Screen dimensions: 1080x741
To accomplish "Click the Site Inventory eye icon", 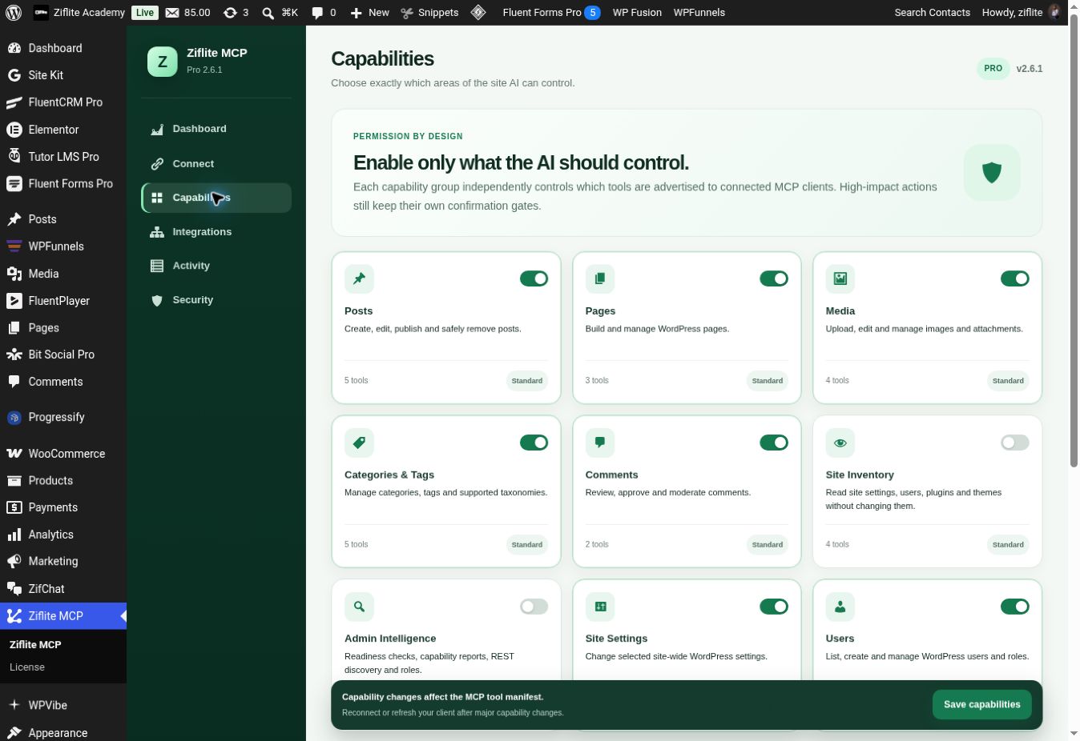I will point(840,443).
